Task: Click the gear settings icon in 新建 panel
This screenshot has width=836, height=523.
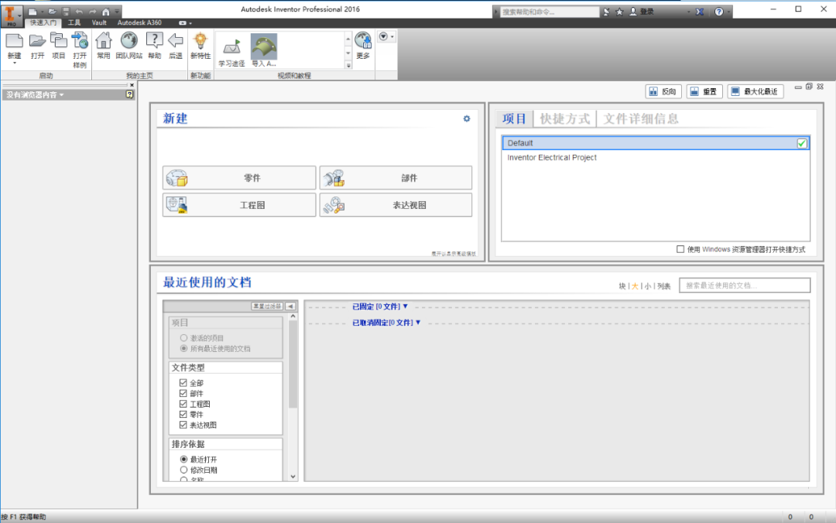Action: pos(467,119)
